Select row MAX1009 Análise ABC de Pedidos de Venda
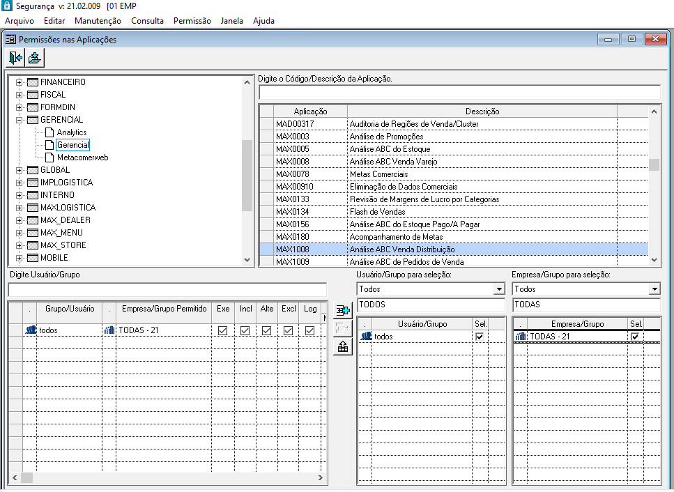Image resolution: width=674 pixels, height=492 pixels. tap(454, 262)
